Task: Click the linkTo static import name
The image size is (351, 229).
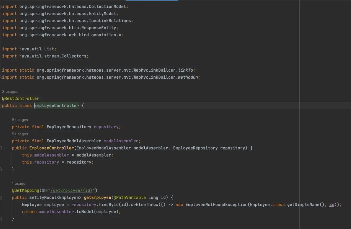Action: (187, 70)
